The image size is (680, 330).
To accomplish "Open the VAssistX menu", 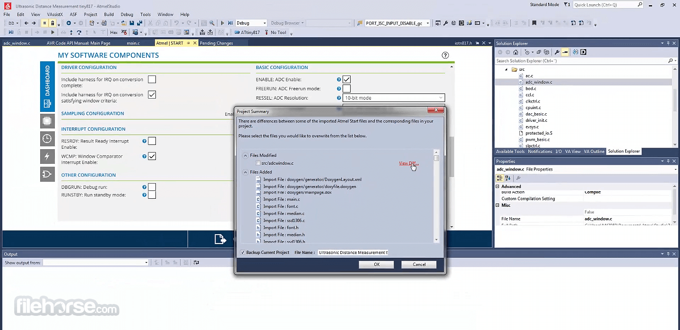I will click(55, 15).
